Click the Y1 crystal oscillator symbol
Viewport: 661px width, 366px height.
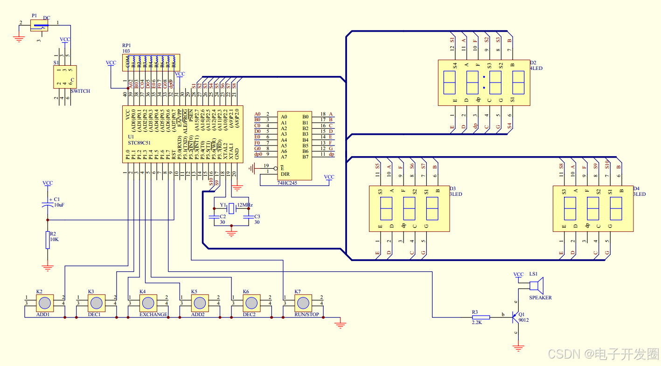[x=231, y=208]
